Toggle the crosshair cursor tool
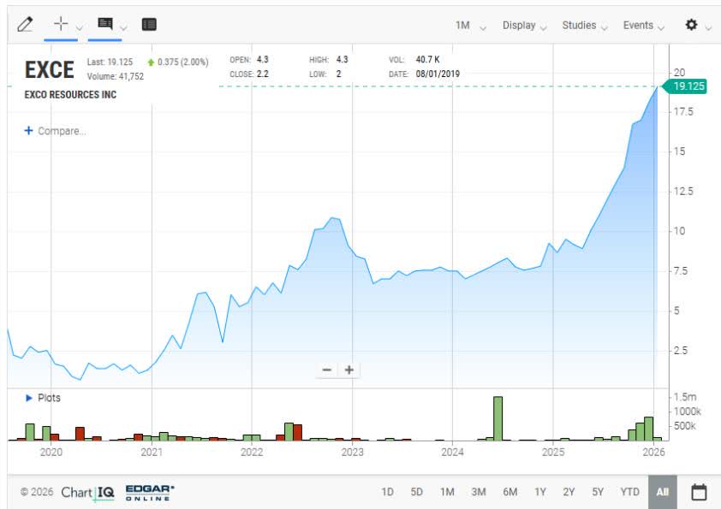721x509 pixels. point(61,23)
